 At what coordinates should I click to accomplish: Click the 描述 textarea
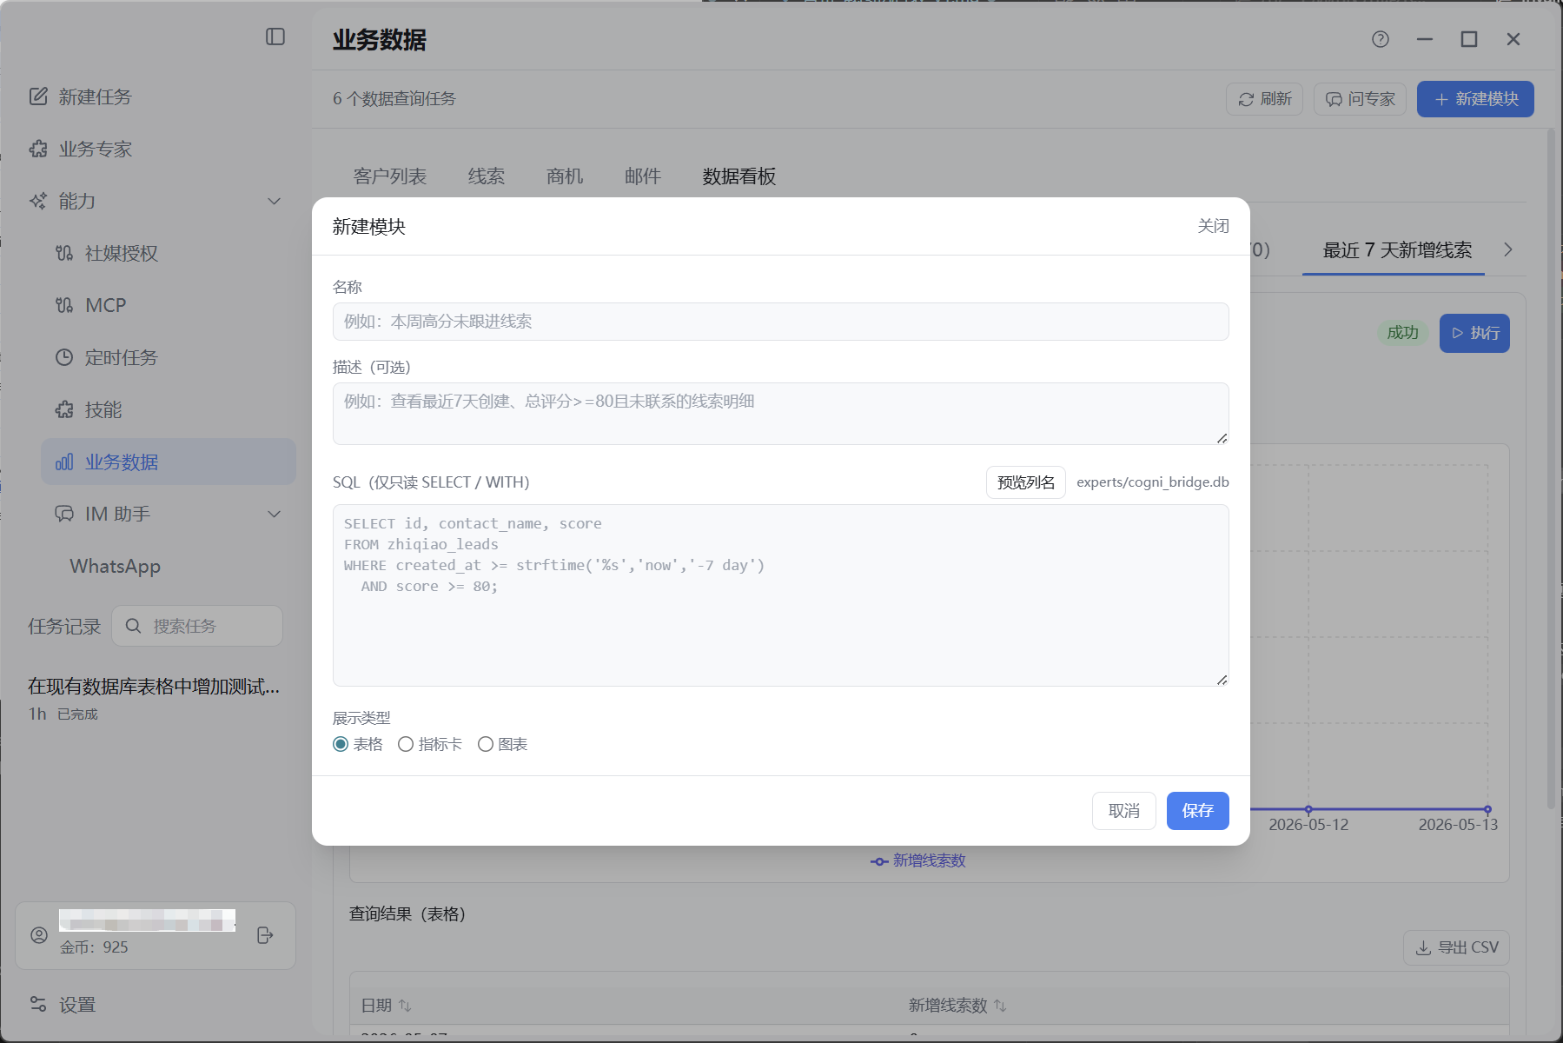point(781,414)
